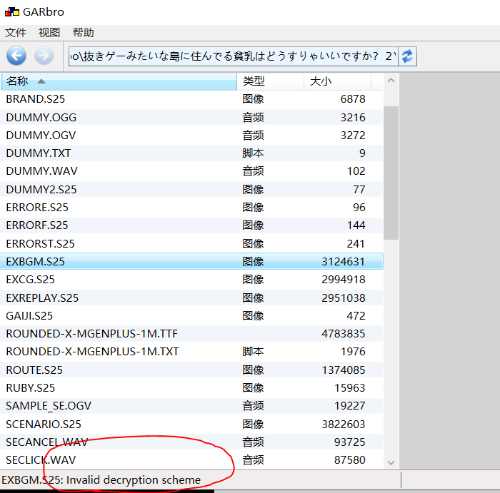
Task: Open the 文件 menu
Action: click(16, 33)
